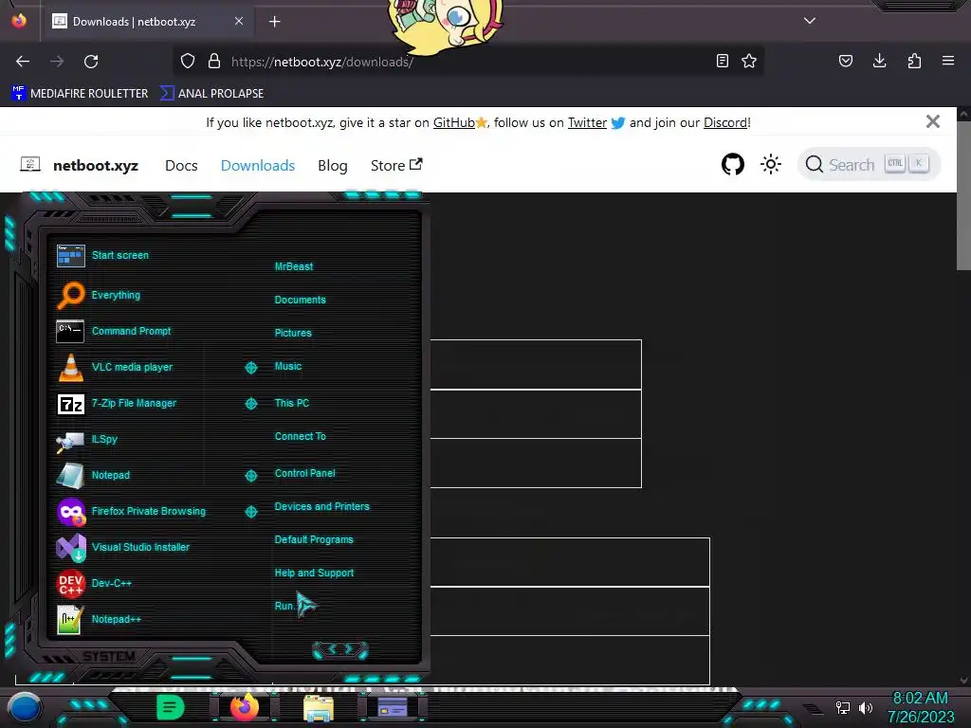Open Firefox application menu
The width and height of the screenshot is (971, 728).
coord(948,61)
